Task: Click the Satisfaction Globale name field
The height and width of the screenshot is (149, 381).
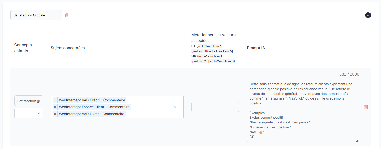Action: click(x=36, y=15)
